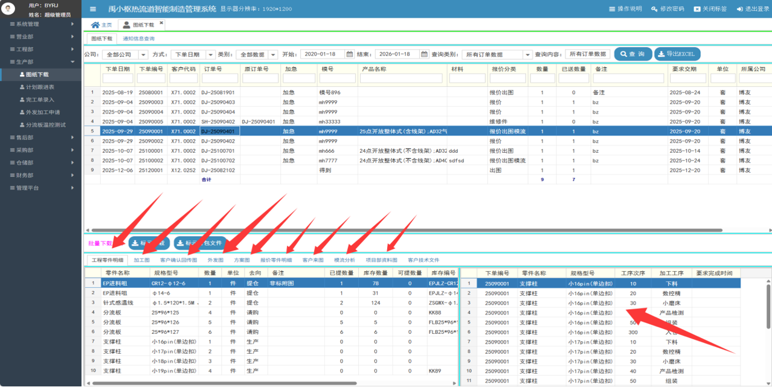This screenshot has width=772, height=387.
Task: Click the 订单号 column filter field
Action: [219, 78]
